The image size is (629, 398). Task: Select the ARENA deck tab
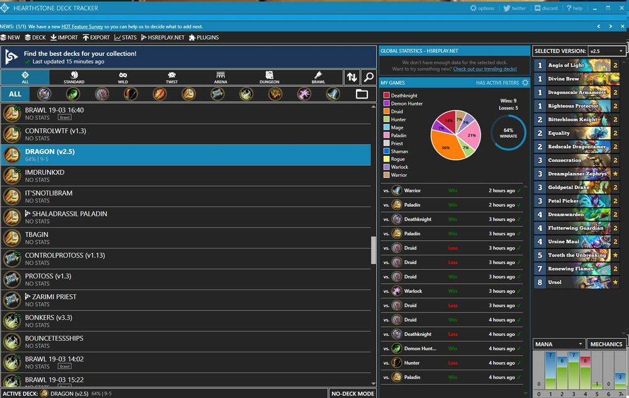(221, 77)
